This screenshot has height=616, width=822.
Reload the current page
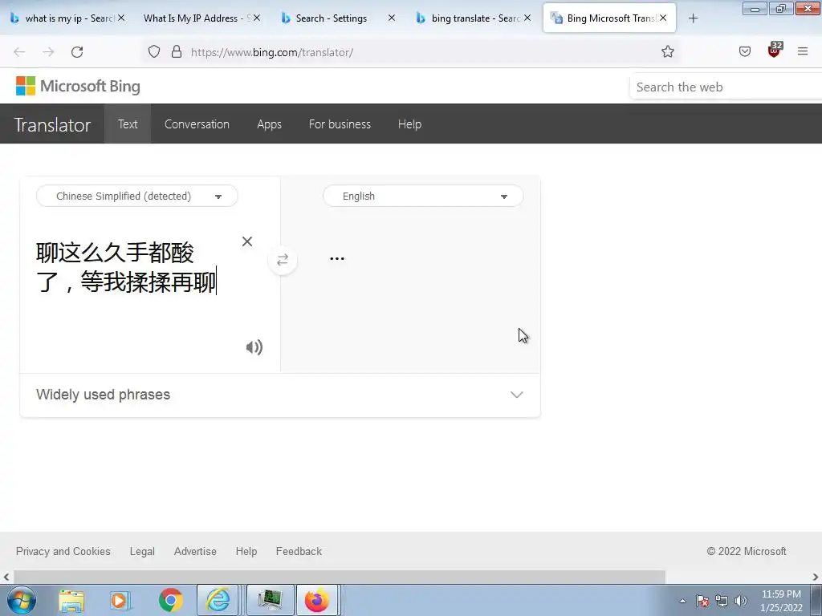[77, 52]
